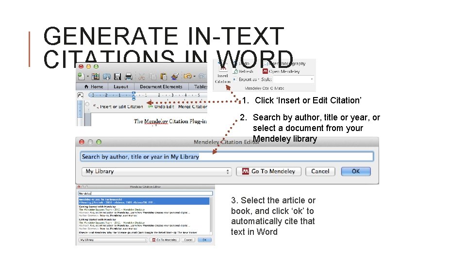Click Cancel in large Citation Editor

[320, 171]
